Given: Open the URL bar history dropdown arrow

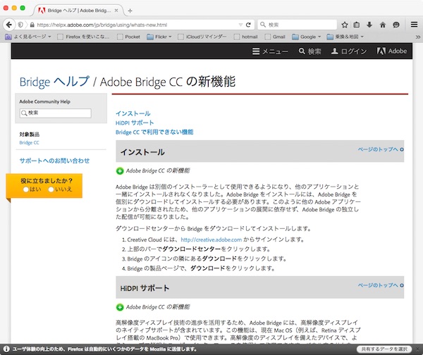Looking at the screenshot, I should click(239, 24).
